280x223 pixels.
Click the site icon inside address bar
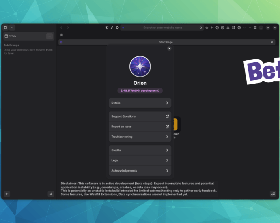tap(123, 28)
